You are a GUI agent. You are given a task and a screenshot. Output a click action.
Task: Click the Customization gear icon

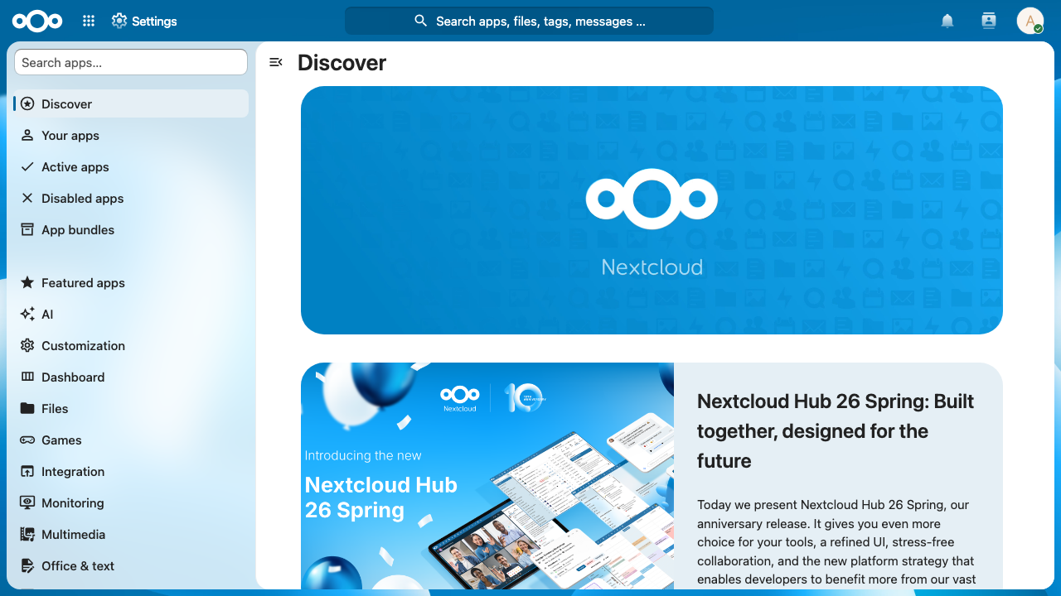(x=27, y=345)
